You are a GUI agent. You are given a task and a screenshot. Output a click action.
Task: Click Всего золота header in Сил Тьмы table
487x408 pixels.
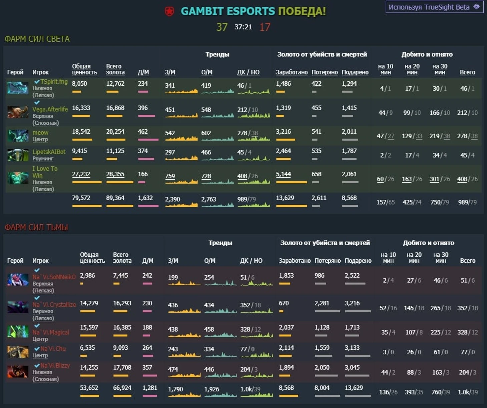pyautogui.click(x=122, y=258)
